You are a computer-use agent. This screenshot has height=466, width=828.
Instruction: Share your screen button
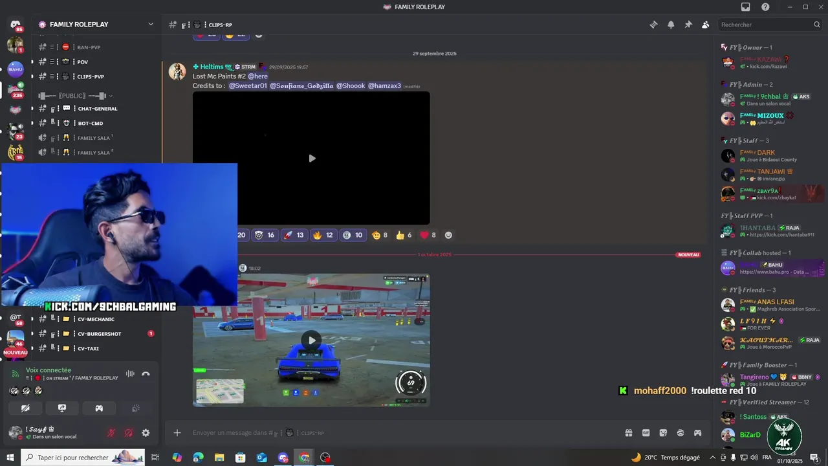point(62,408)
